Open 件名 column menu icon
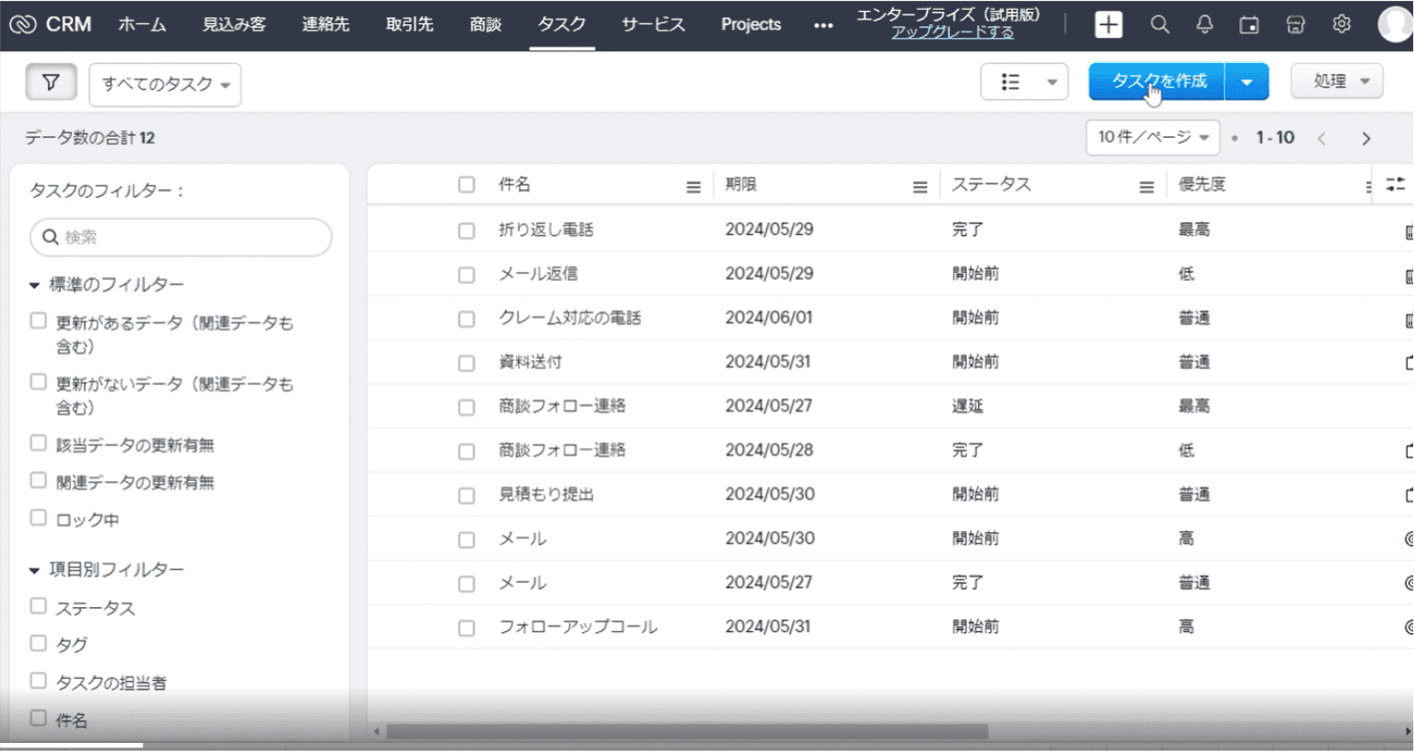The image size is (1414, 751). [693, 187]
